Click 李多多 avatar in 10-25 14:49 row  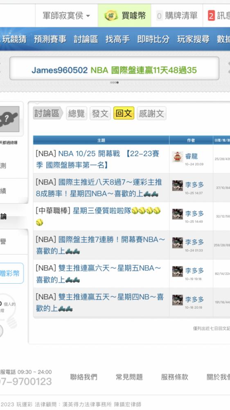(x=178, y=214)
